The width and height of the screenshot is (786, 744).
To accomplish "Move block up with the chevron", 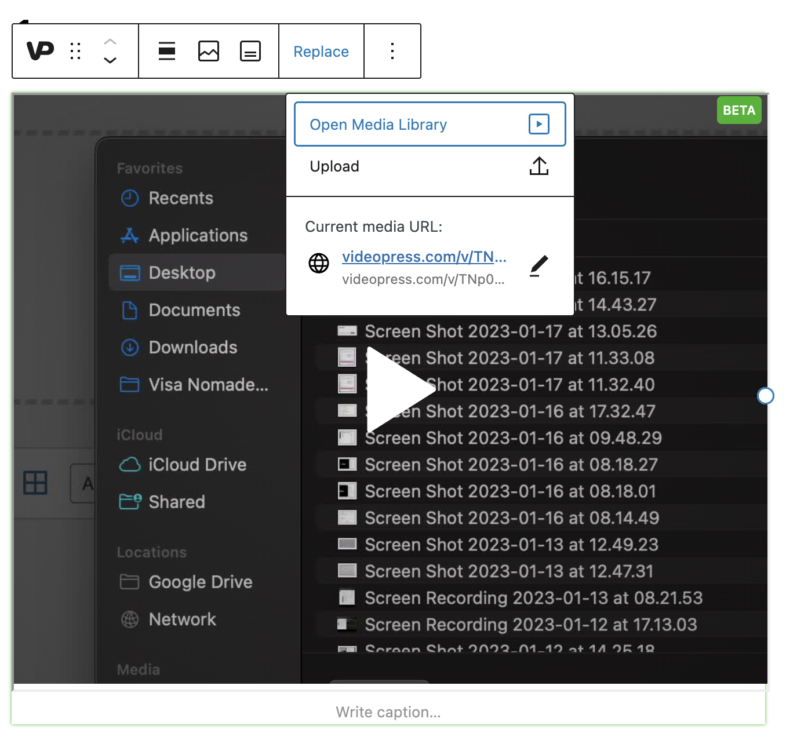I will point(110,42).
